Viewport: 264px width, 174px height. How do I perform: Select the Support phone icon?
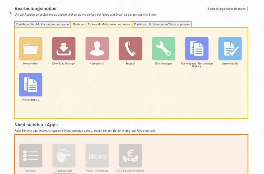point(130,49)
